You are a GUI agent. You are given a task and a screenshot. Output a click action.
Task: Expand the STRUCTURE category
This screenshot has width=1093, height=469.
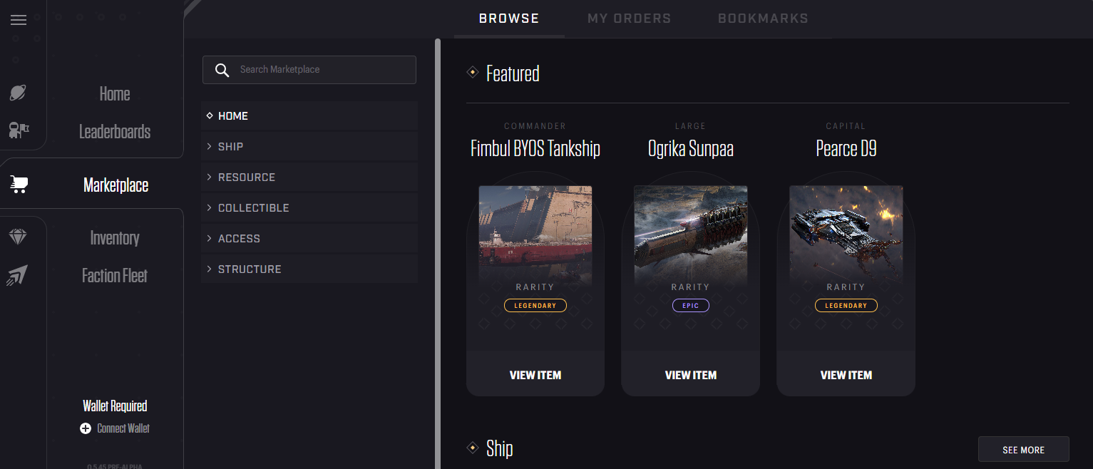(309, 269)
